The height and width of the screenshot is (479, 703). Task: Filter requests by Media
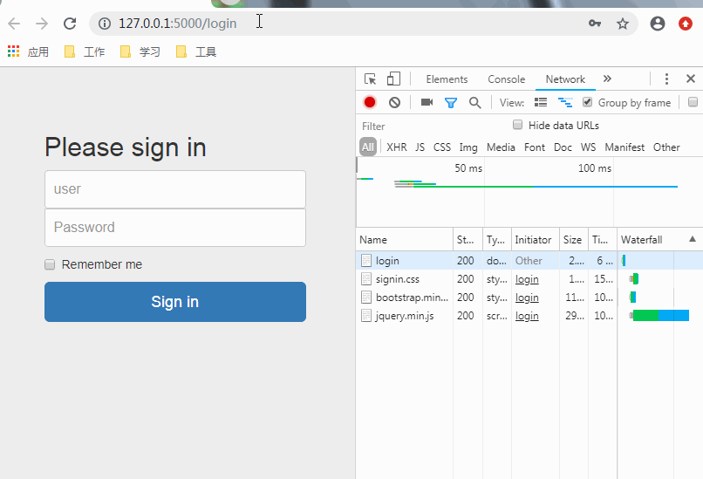click(501, 147)
